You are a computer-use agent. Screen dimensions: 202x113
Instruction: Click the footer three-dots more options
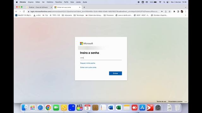[x=186, y=101]
